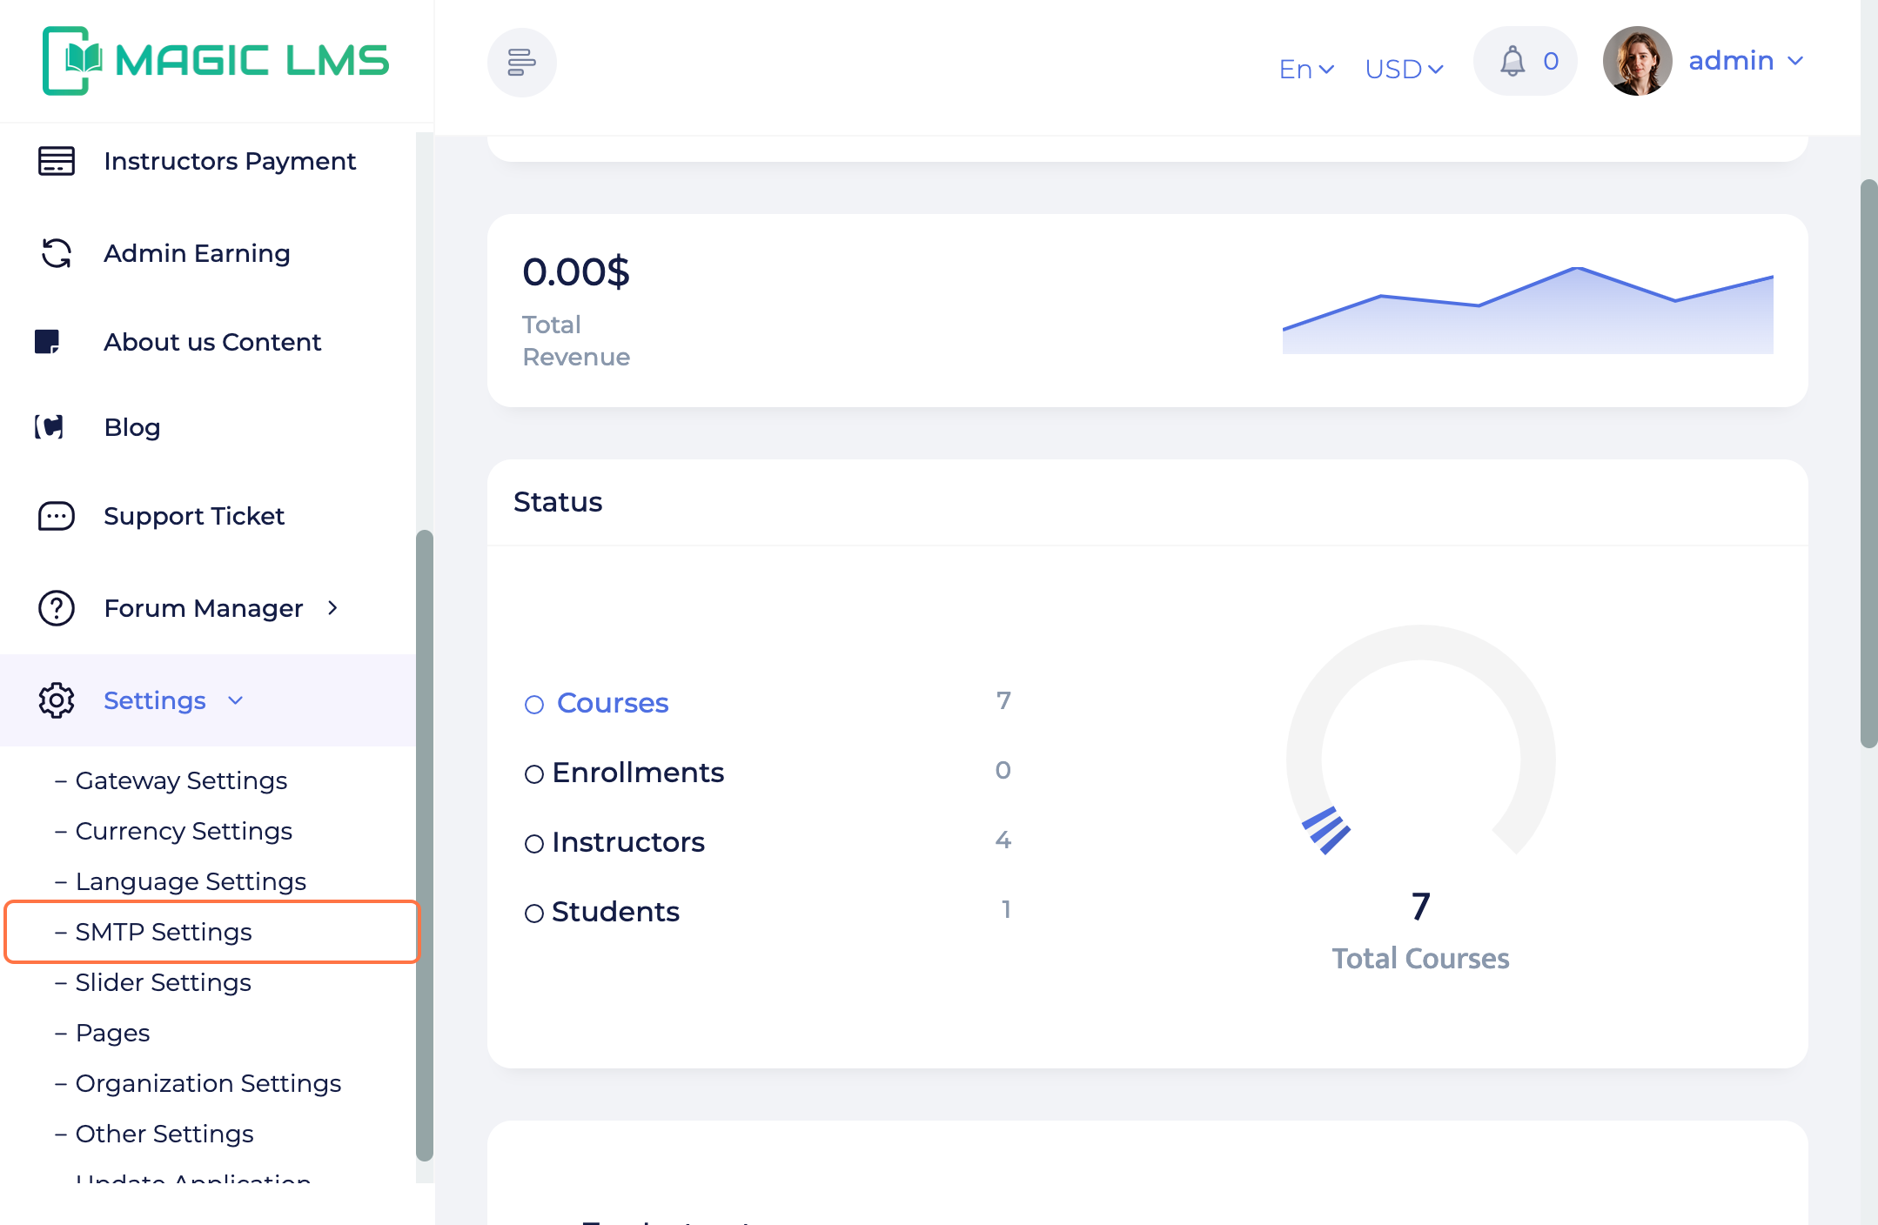Click the Forum Manager question icon
This screenshot has height=1225, width=1878.
[x=57, y=608]
